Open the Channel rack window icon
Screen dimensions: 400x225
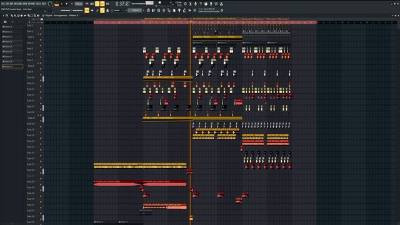158,11
